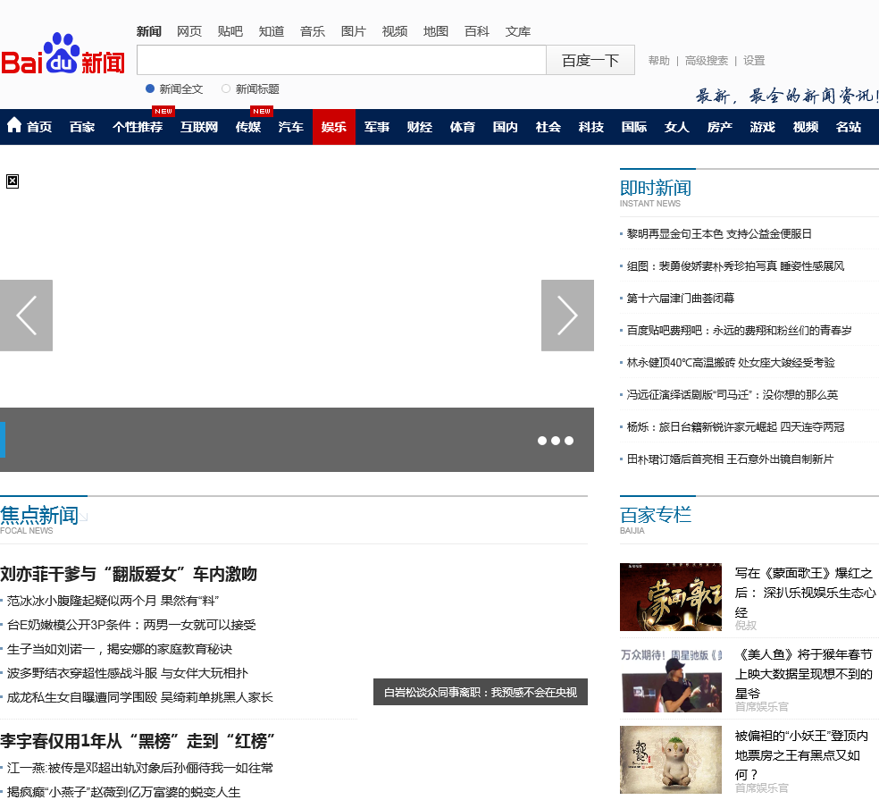
Task: Open the 焦点新闻 section heading
Action: tap(39, 515)
